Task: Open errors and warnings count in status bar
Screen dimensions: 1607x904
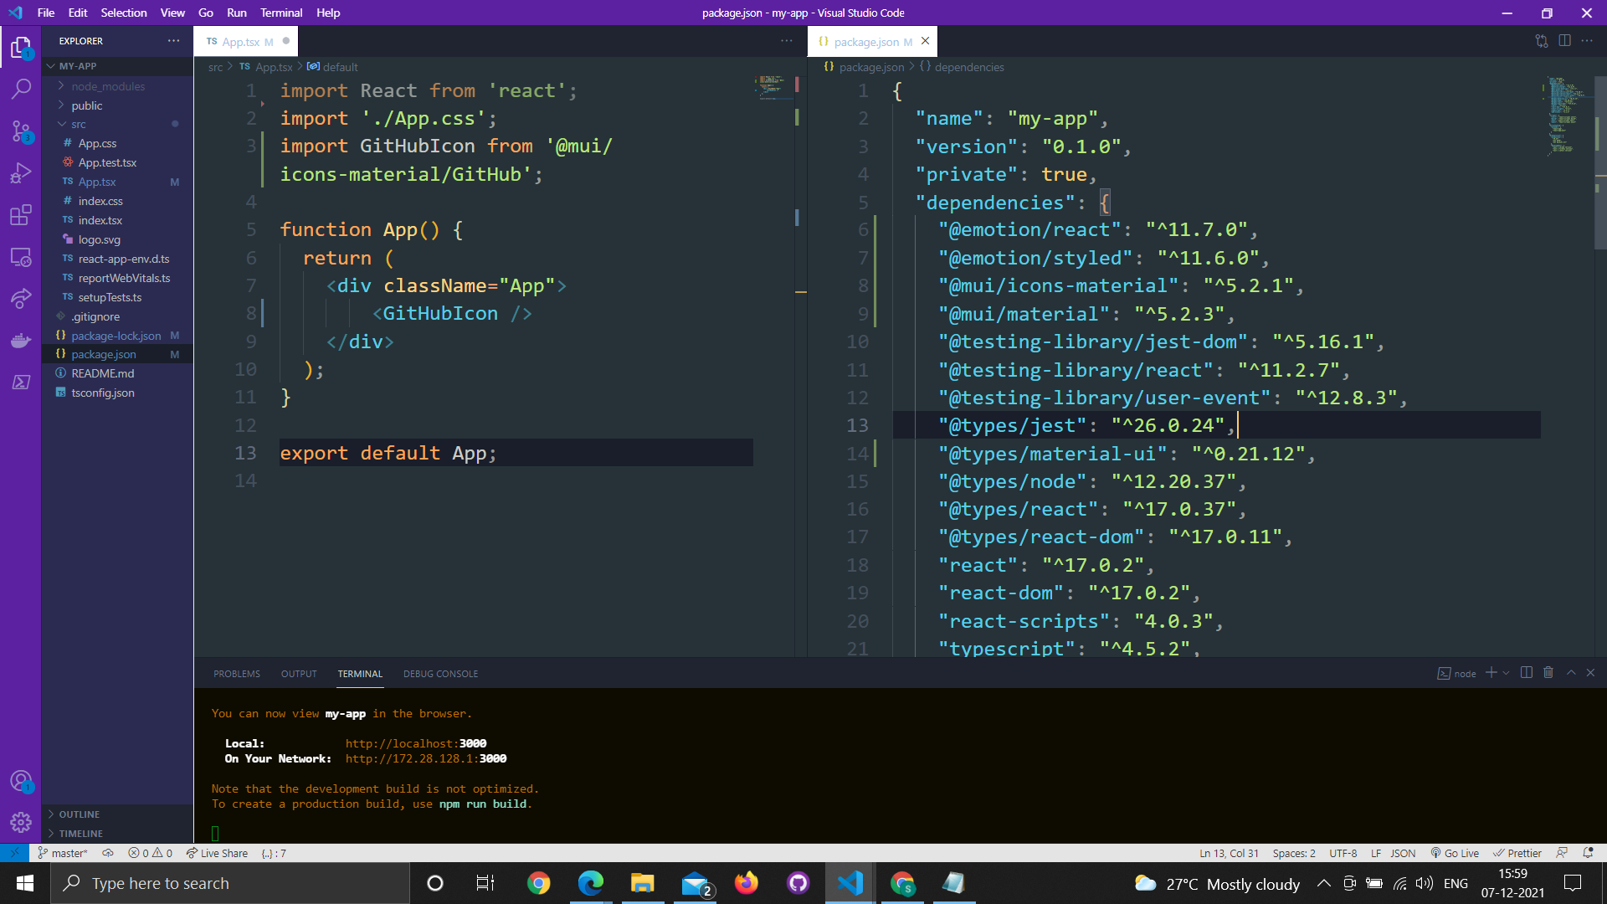Action: [150, 853]
